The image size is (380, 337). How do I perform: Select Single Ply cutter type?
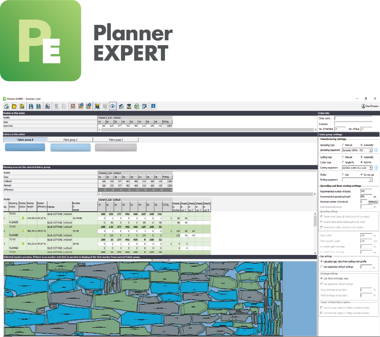pyautogui.click(x=343, y=162)
